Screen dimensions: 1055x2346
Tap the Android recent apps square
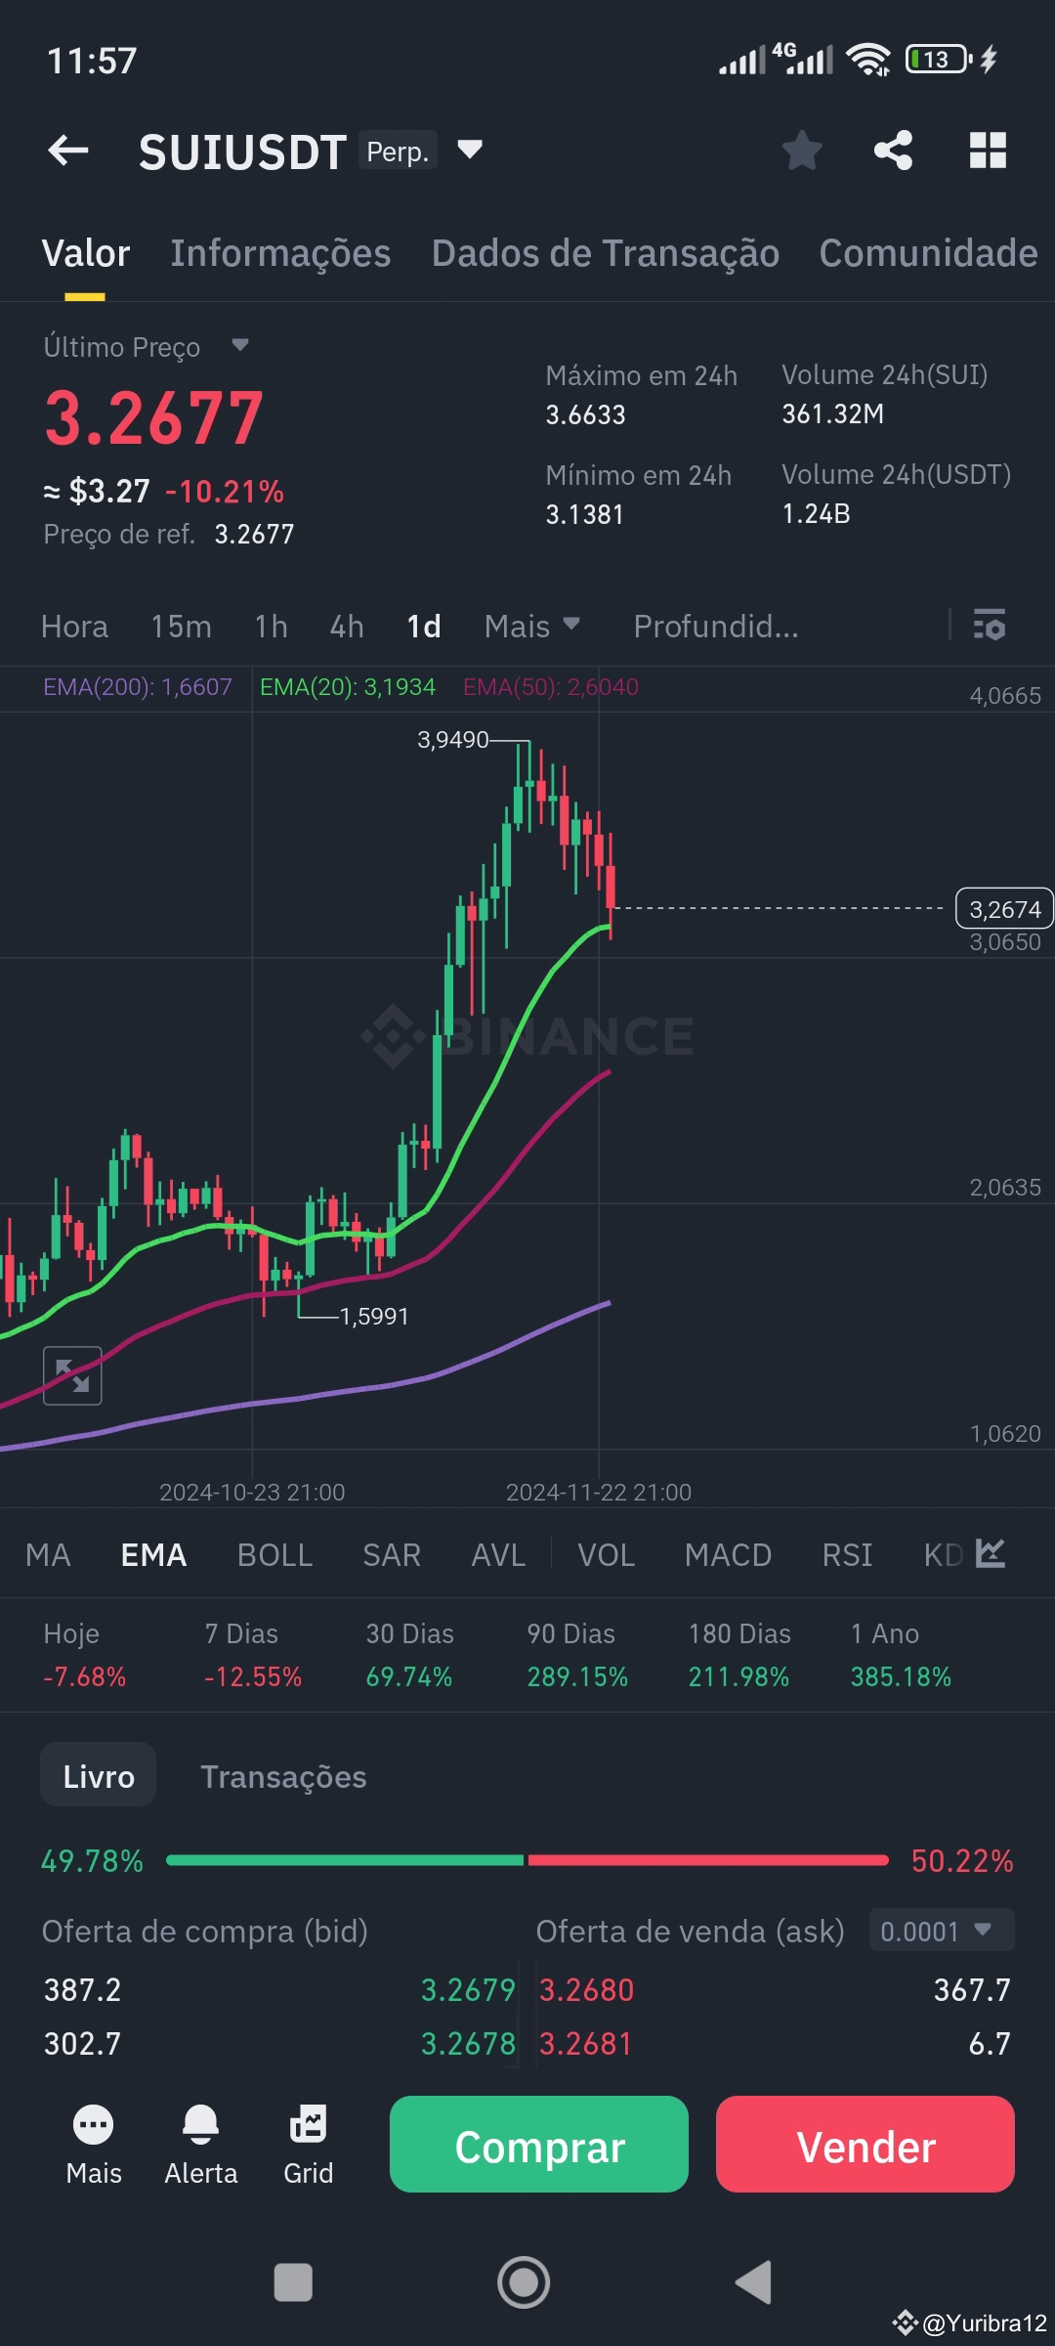click(293, 2283)
